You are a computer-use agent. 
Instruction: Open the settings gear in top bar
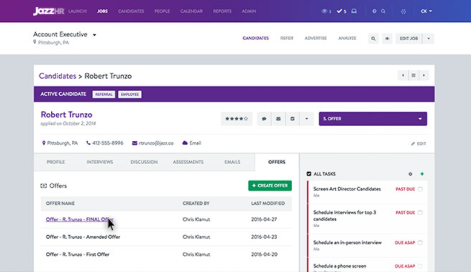coord(403,11)
